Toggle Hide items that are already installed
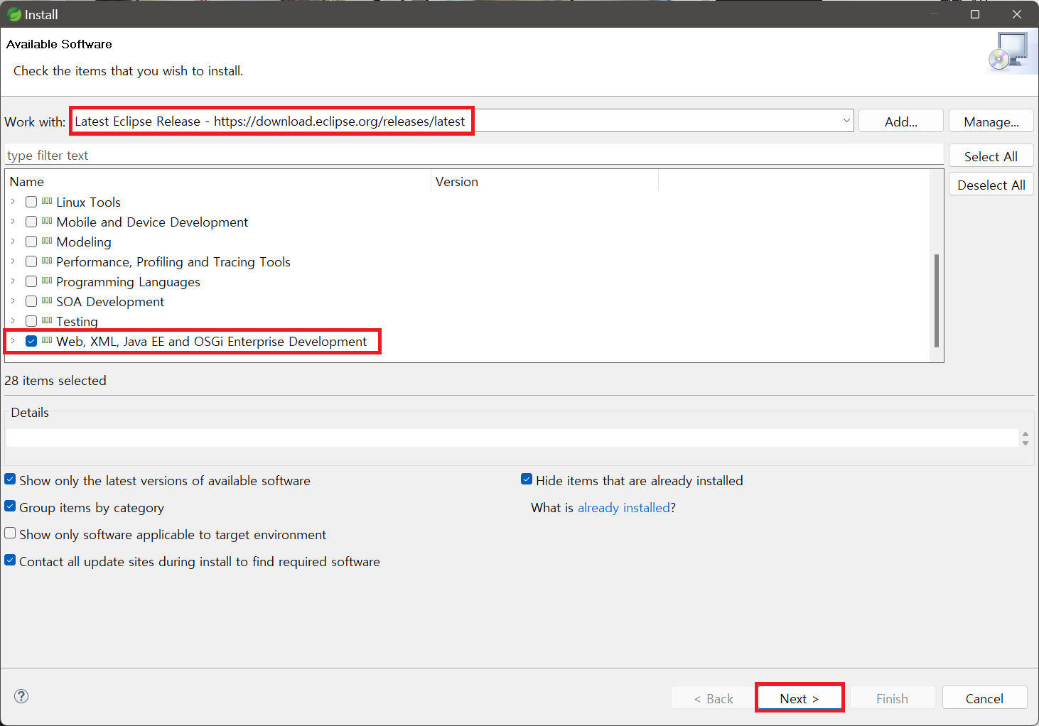 527,480
